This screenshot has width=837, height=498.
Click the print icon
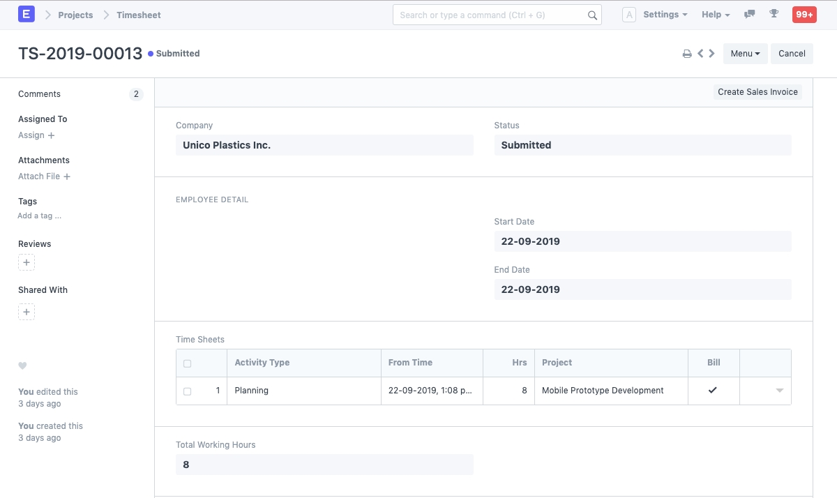click(x=687, y=54)
